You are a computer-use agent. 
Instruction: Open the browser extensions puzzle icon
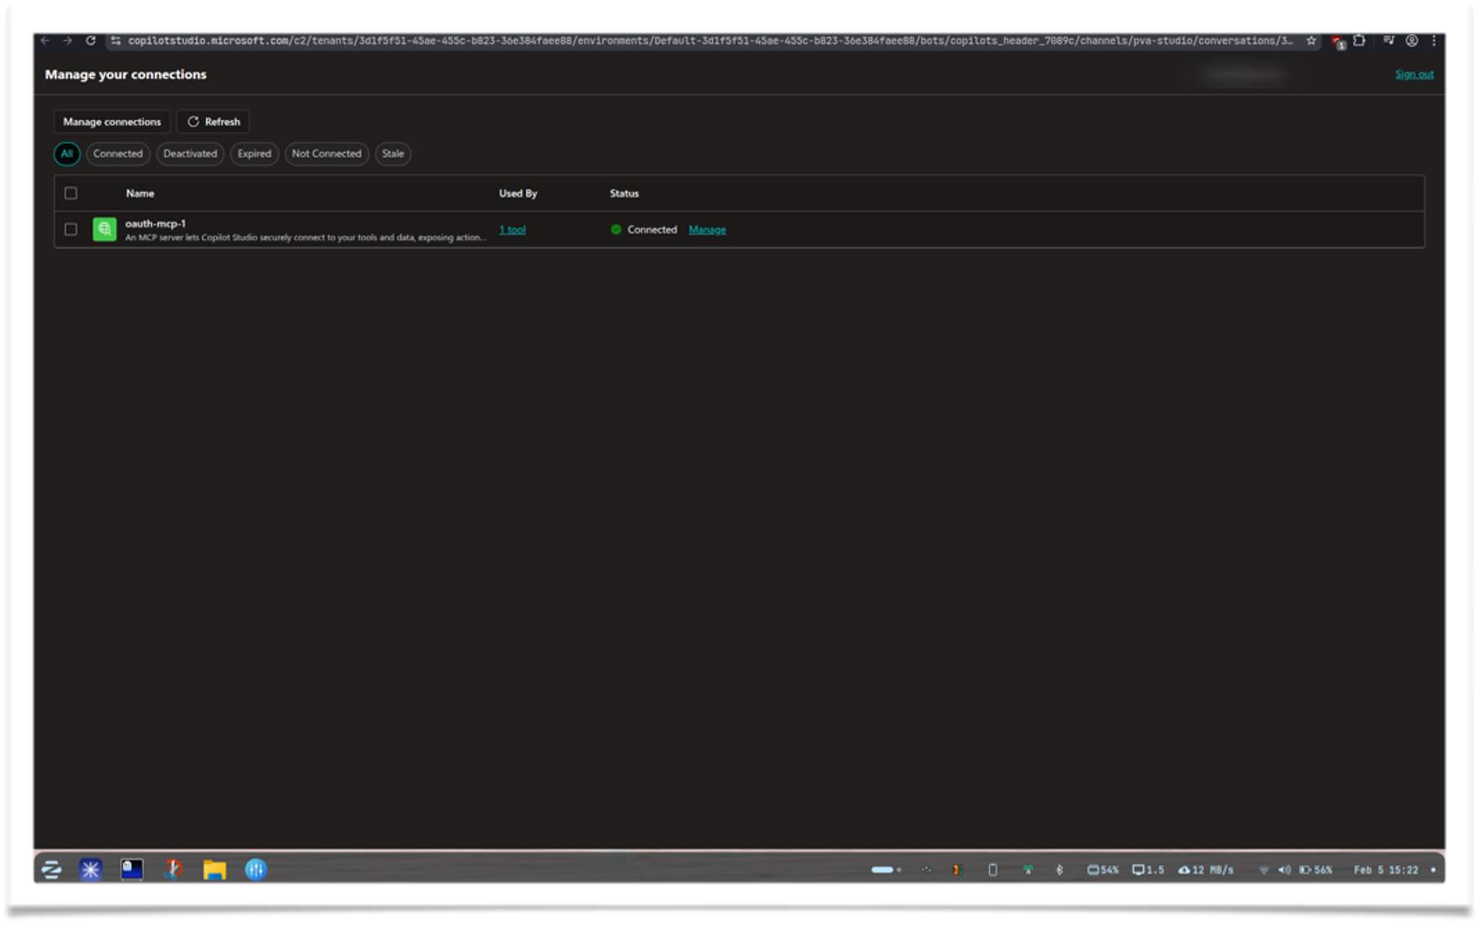coord(1358,41)
